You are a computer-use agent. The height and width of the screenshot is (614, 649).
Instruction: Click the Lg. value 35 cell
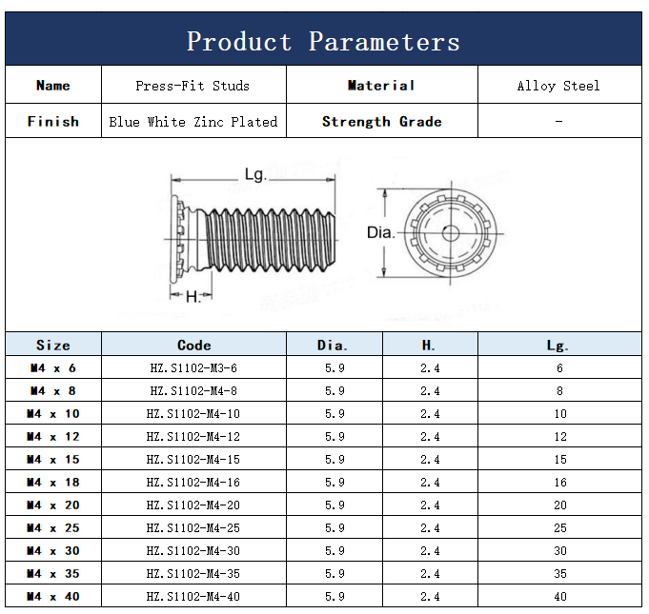point(559,573)
